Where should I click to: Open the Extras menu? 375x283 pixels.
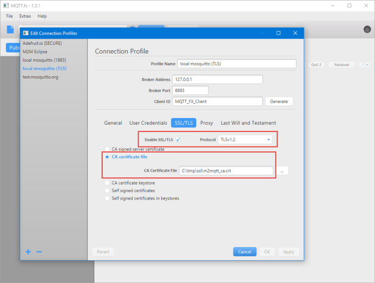[25, 16]
